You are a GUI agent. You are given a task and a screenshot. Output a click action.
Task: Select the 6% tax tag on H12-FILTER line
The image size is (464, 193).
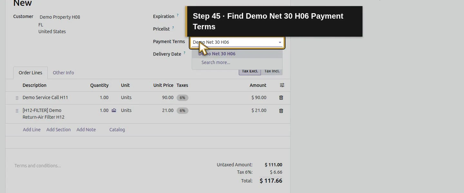coord(182,111)
